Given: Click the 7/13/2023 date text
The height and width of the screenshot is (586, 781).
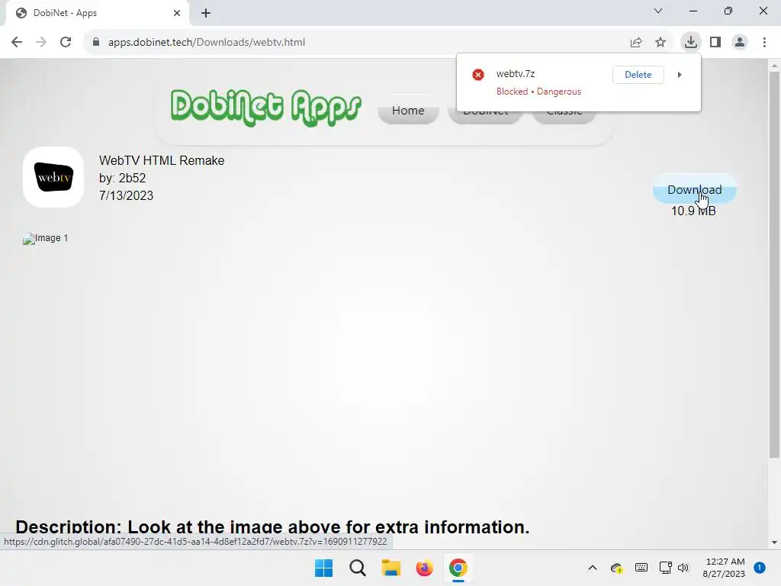Looking at the screenshot, I should click(126, 195).
